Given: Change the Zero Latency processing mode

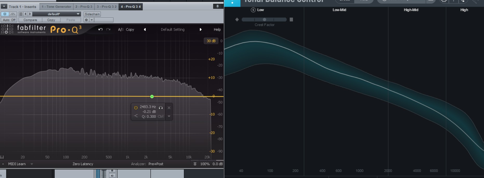Looking at the screenshot, I should (83, 164).
